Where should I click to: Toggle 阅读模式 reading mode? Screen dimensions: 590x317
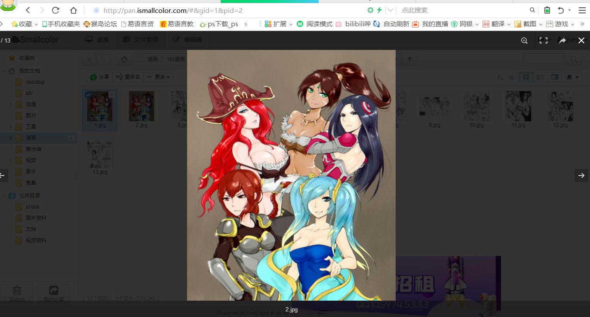[x=315, y=24]
